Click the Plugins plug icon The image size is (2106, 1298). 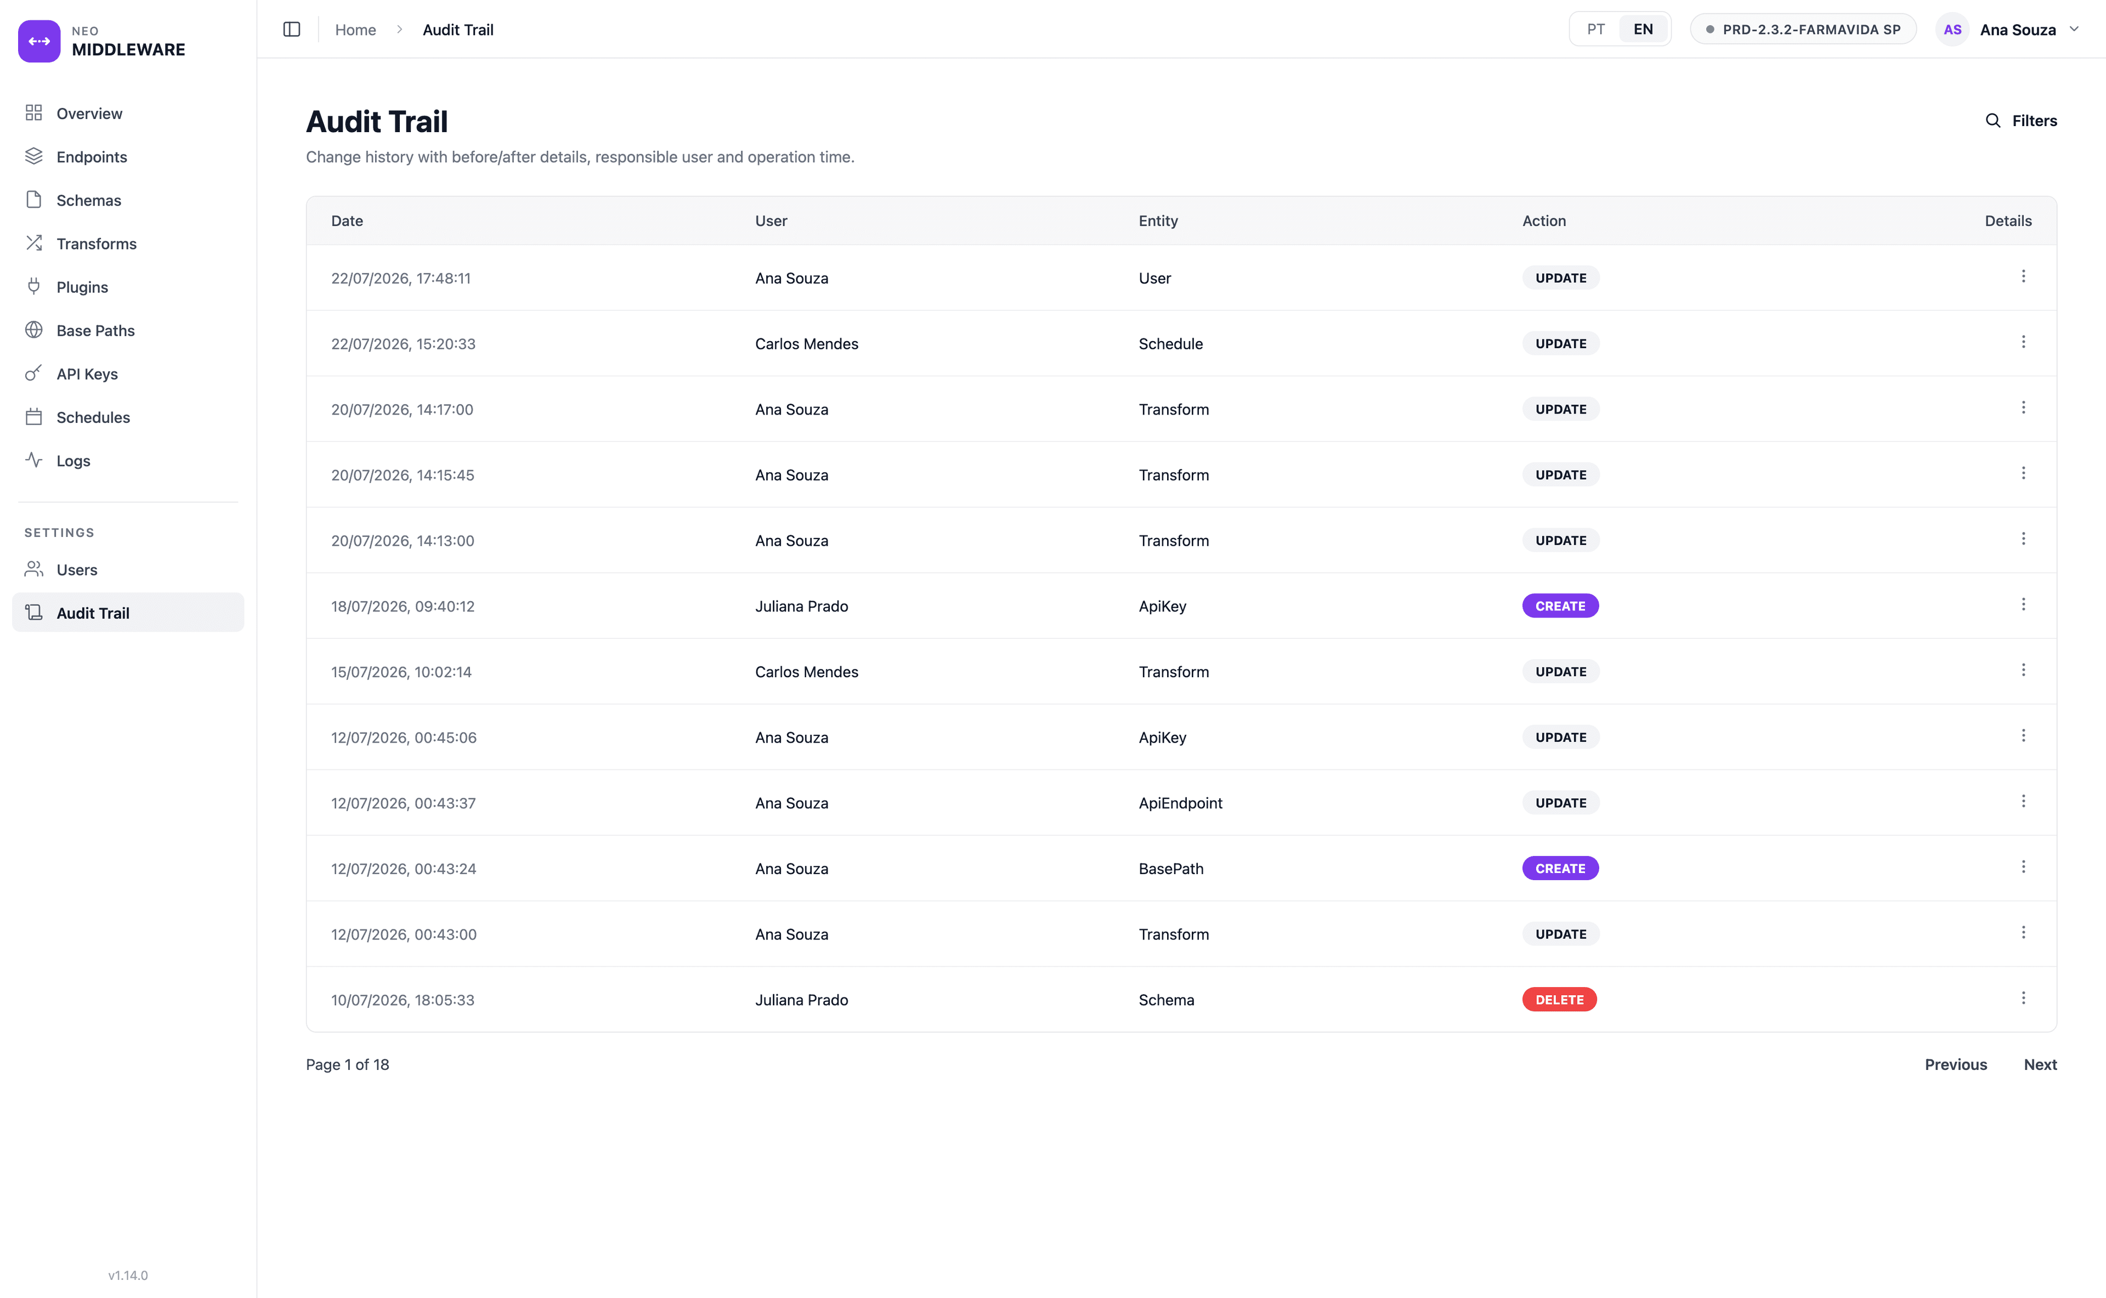[33, 287]
